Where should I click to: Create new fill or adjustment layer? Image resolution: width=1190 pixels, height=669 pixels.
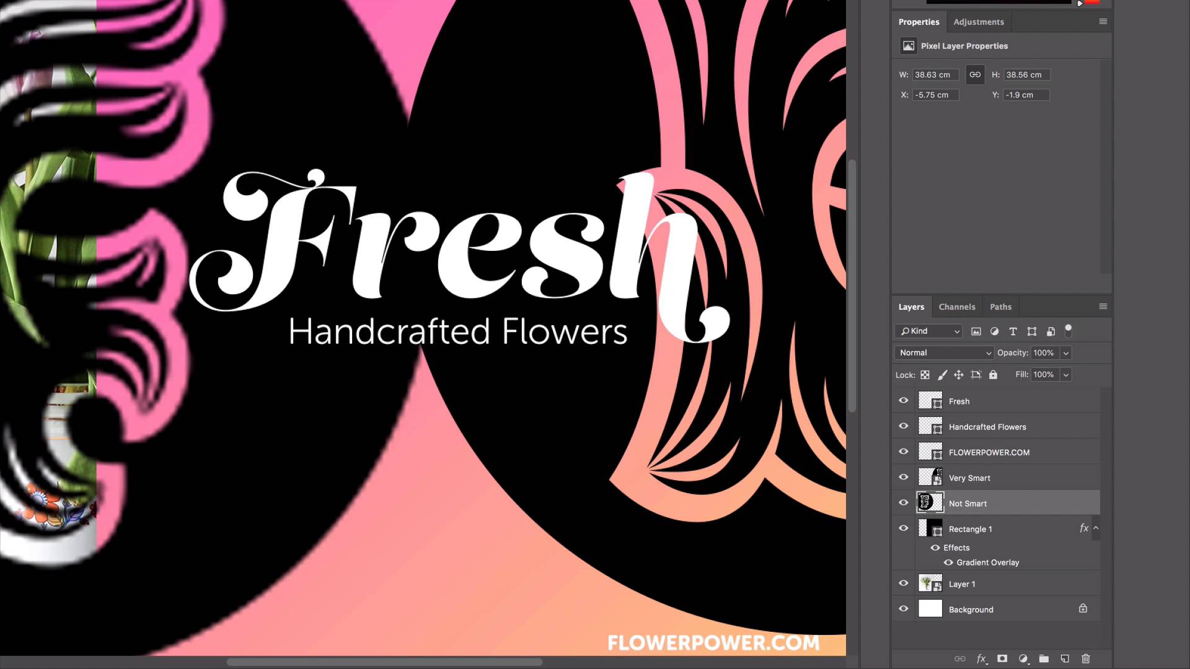(x=1023, y=658)
